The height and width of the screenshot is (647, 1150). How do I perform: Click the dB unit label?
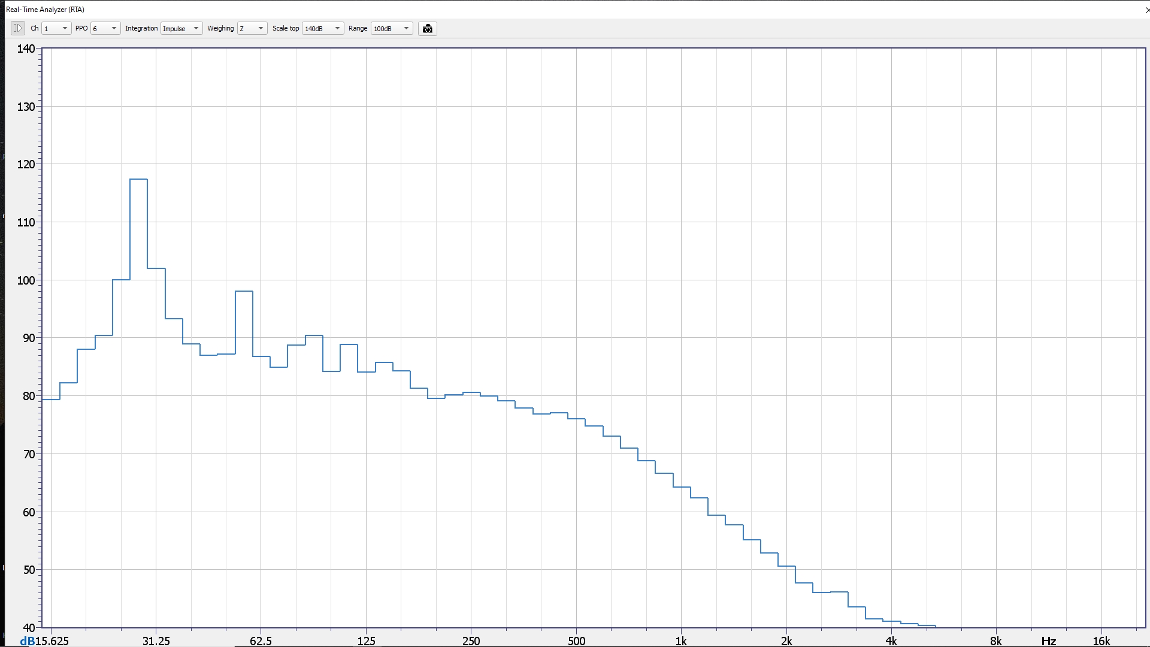[x=27, y=641]
